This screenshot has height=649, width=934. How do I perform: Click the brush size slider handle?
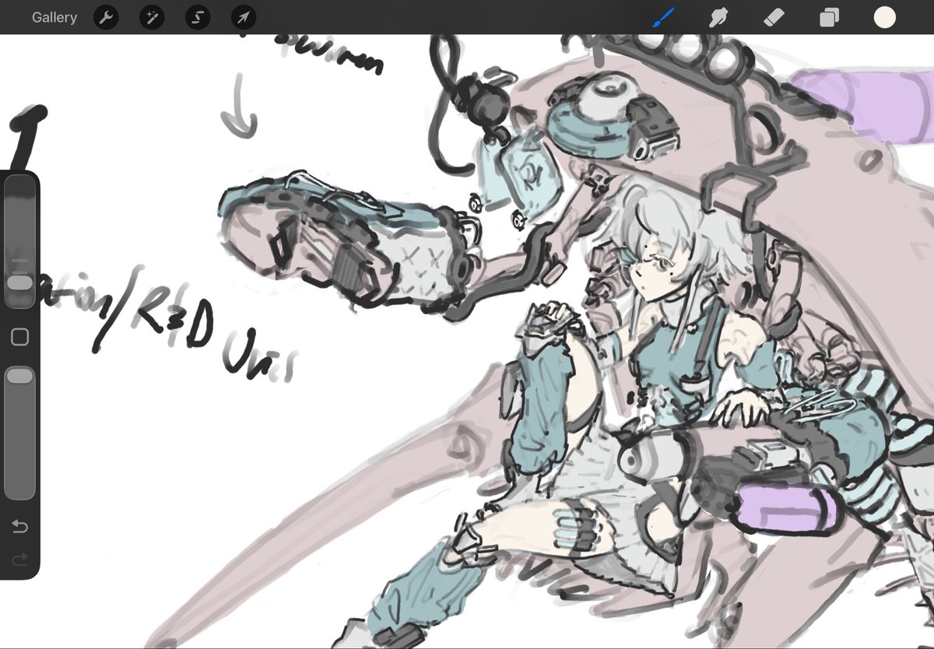(20, 282)
